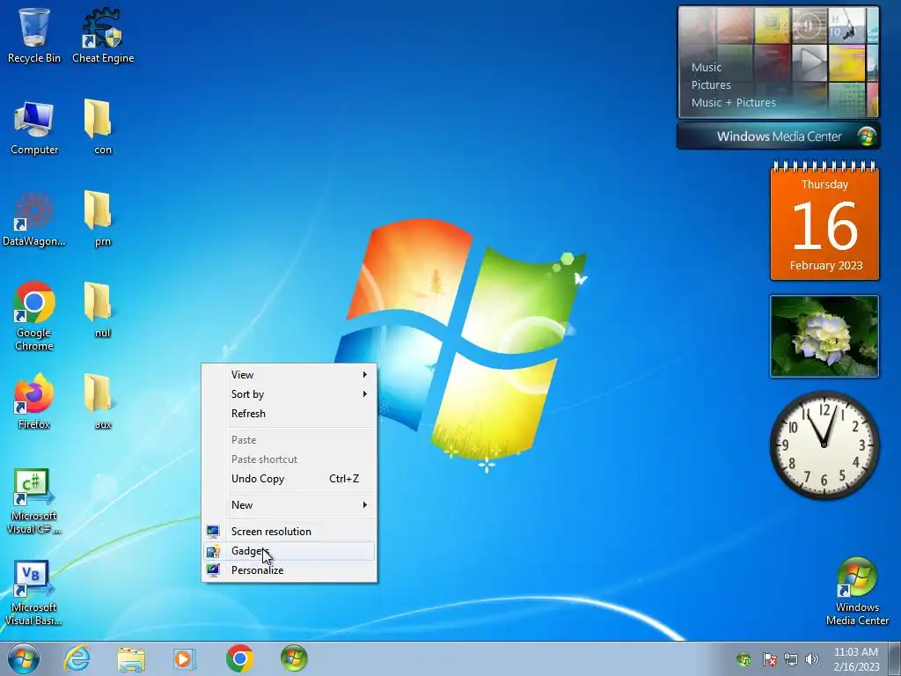Open Windows Explorer from the taskbar
Image resolution: width=901 pixels, height=676 pixels.
[131, 658]
